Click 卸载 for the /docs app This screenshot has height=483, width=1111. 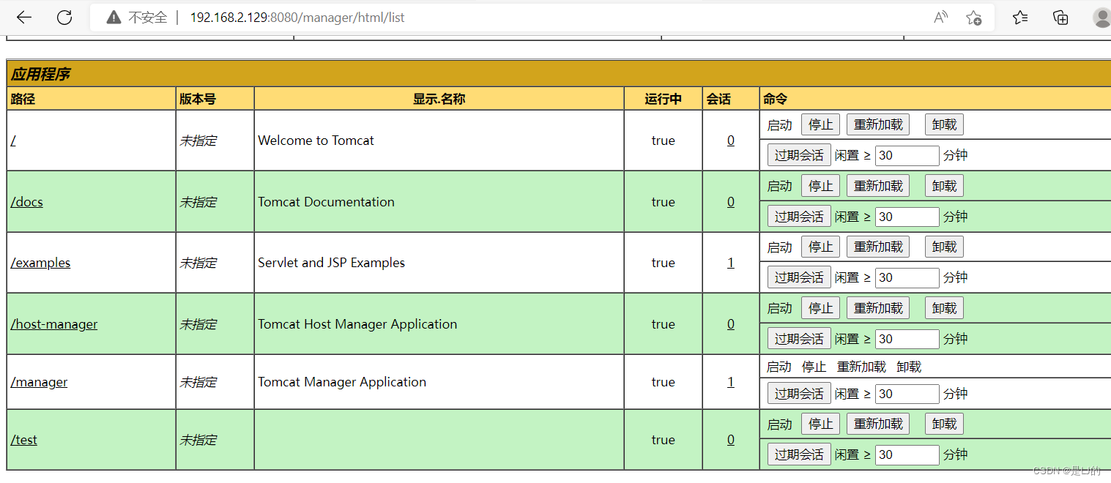(x=944, y=186)
